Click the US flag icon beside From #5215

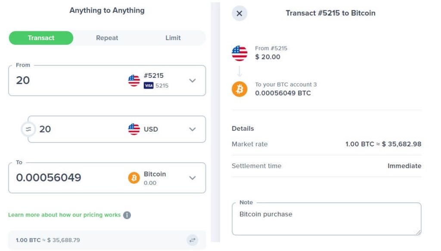pyautogui.click(x=239, y=53)
